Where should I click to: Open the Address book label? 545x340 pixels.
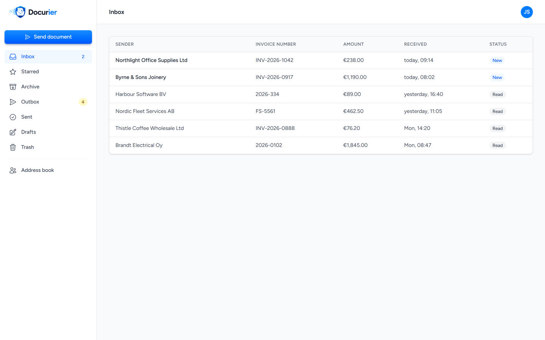click(37, 170)
